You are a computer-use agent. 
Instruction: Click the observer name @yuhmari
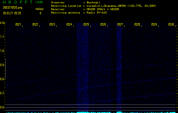pyautogui.click(x=93, y=3)
